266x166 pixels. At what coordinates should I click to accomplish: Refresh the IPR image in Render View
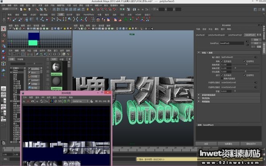(42, 101)
